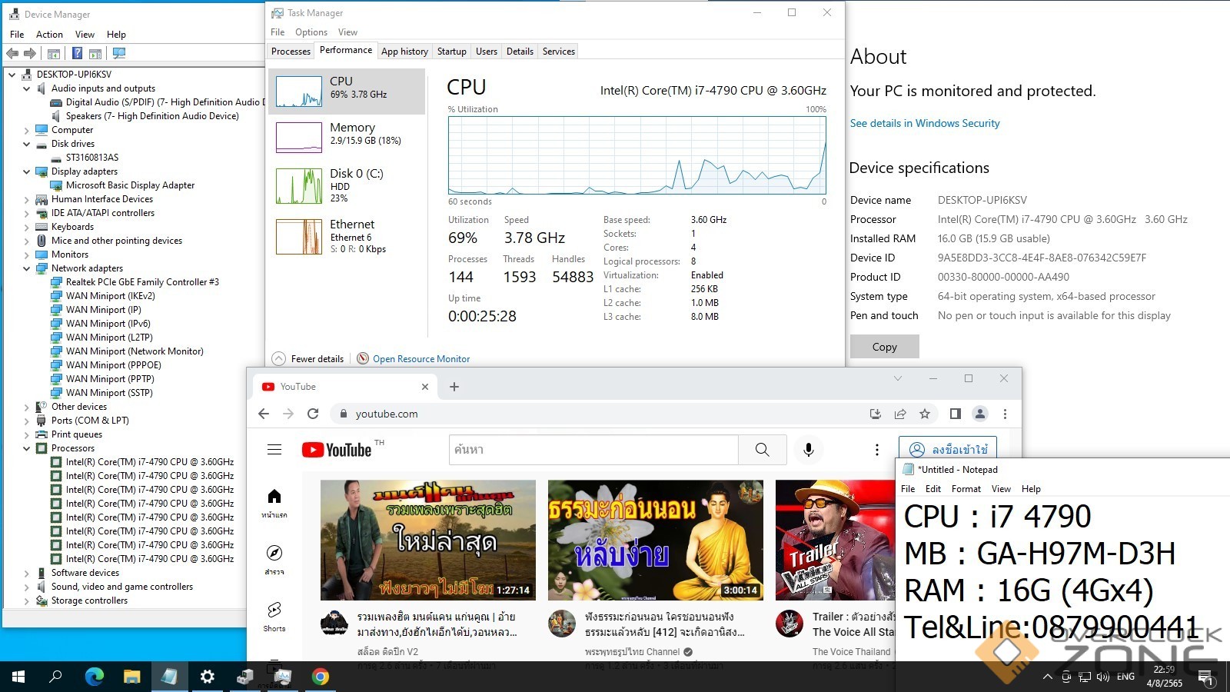Open File Explorer from the taskbar

click(132, 677)
